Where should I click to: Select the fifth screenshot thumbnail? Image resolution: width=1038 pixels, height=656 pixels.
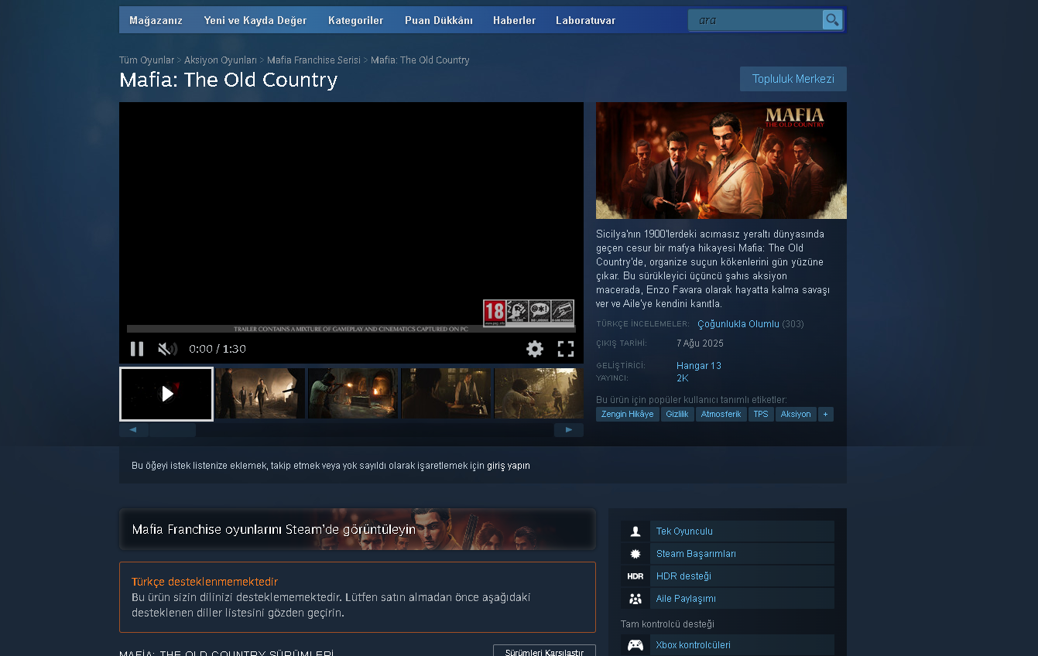(539, 394)
